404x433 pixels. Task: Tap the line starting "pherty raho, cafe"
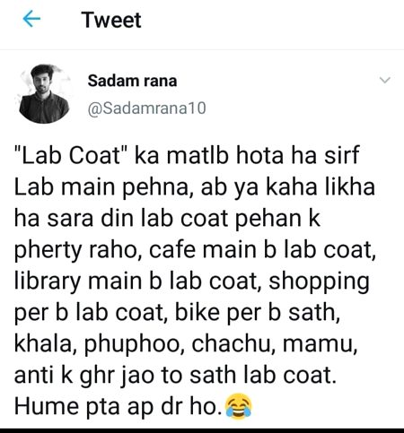(x=195, y=252)
